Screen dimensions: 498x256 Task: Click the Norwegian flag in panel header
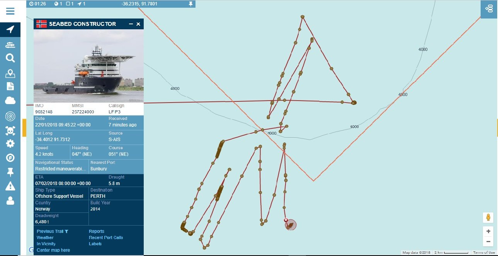(x=41, y=24)
